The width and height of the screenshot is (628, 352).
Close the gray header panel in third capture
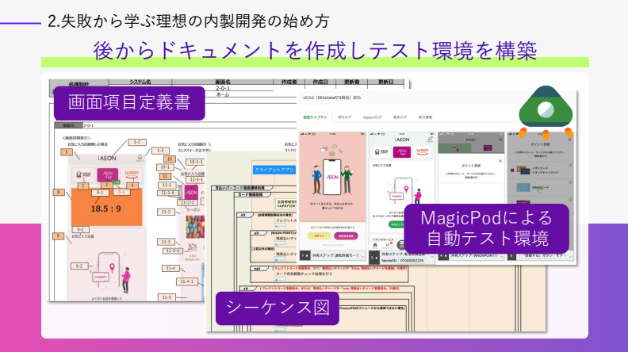click(500, 140)
